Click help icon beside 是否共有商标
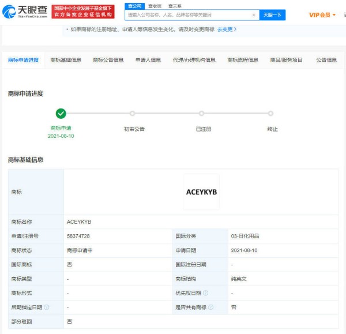 click(210, 307)
